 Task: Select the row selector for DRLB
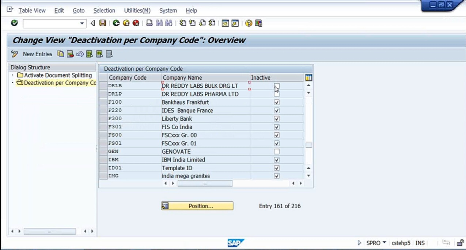tap(103, 86)
